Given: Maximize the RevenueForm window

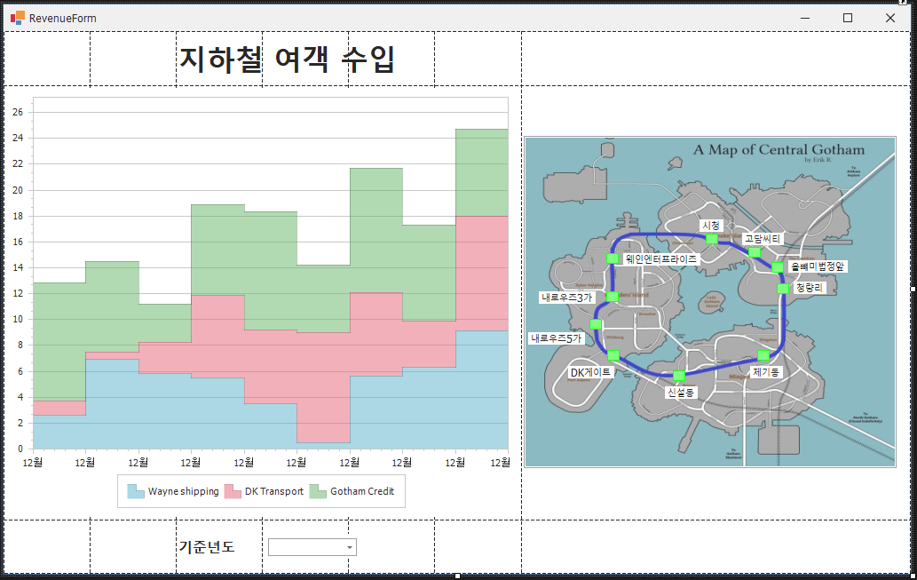Looking at the screenshot, I should [848, 18].
